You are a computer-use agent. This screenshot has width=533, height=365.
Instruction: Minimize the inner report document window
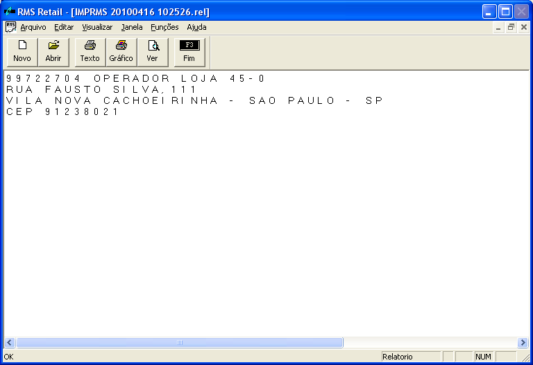point(498,28)
